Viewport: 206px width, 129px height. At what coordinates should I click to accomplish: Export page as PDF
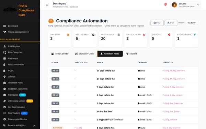point(171,23)
